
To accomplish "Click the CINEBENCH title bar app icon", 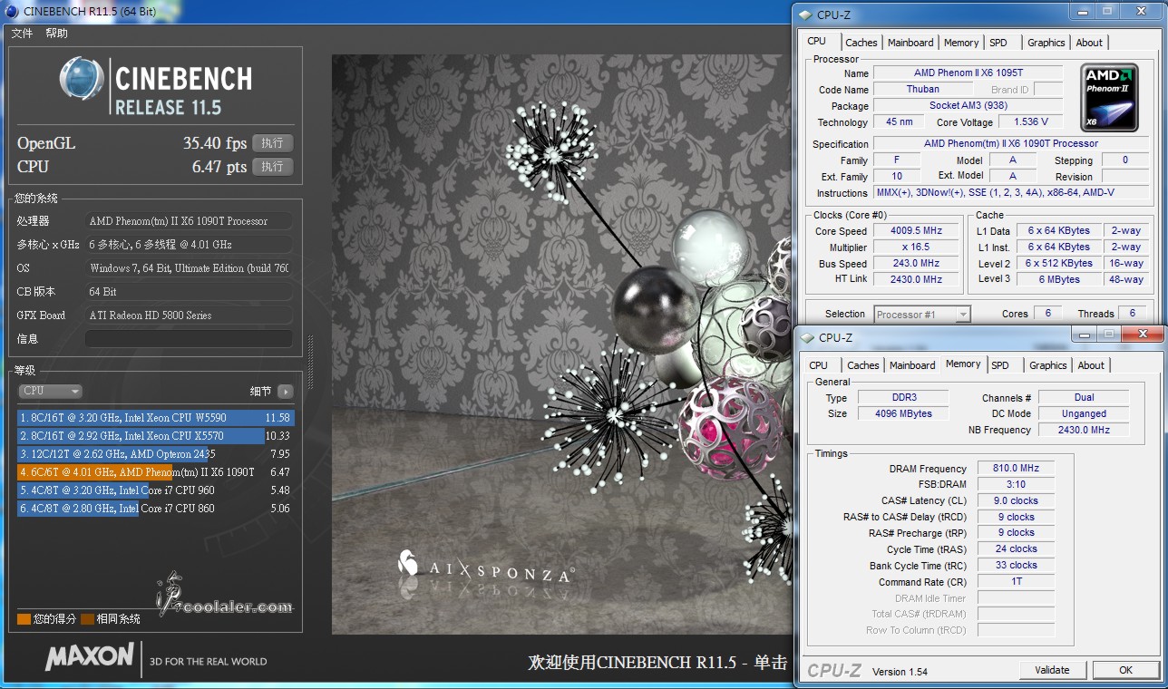I will point(11,10).
